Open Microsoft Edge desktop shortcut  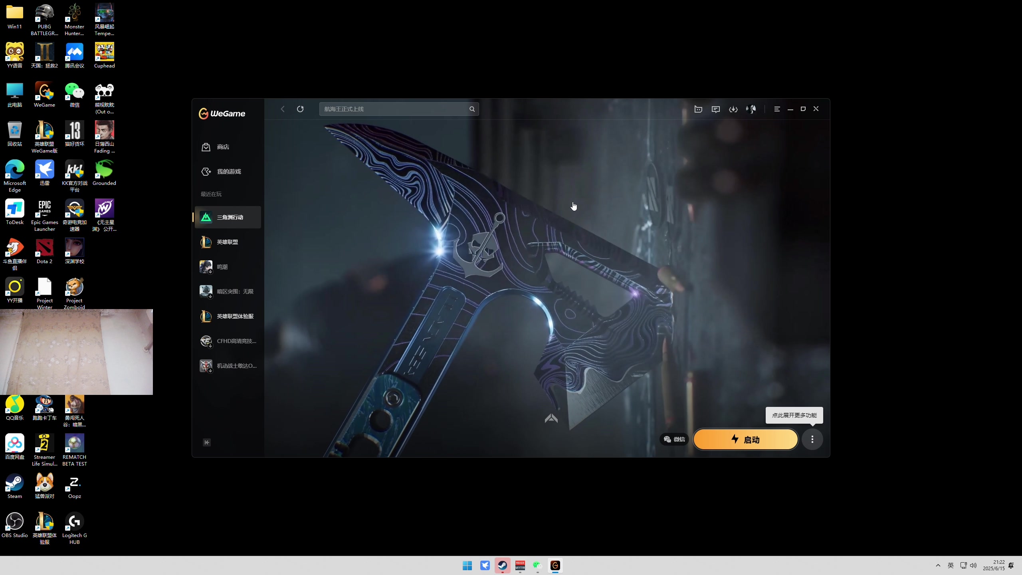click(x=14, y=176)
